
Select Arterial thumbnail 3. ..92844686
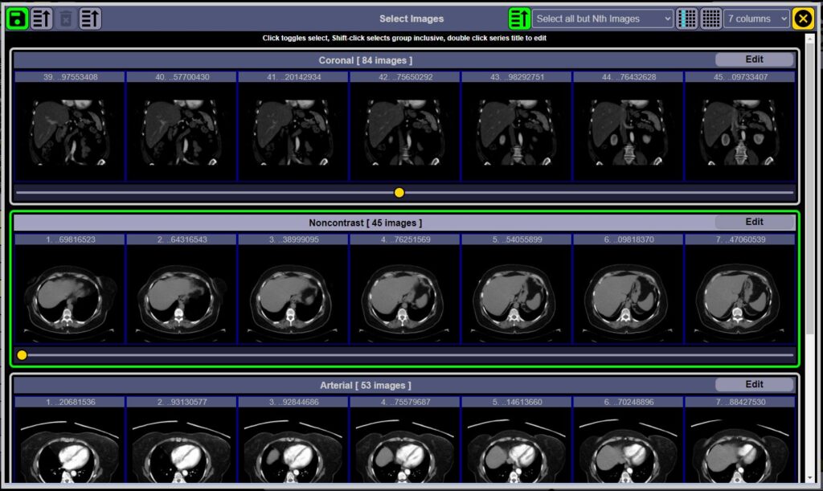tap(293, 440)
